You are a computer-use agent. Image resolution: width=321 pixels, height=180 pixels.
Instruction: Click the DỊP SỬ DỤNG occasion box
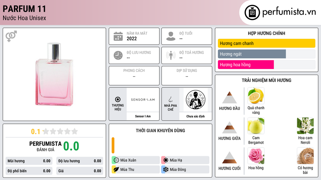[x=187, y=76]
